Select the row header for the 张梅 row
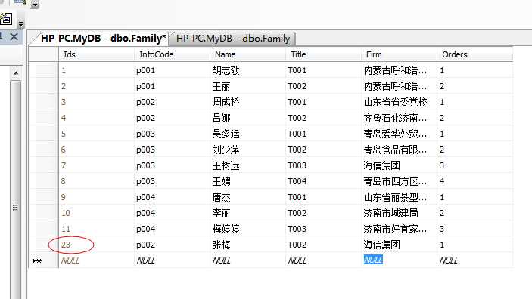Viewport: 532px width, 299px height. (x=44, y=245)
